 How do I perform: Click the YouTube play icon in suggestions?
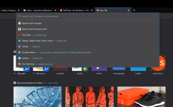coord(19,35)
